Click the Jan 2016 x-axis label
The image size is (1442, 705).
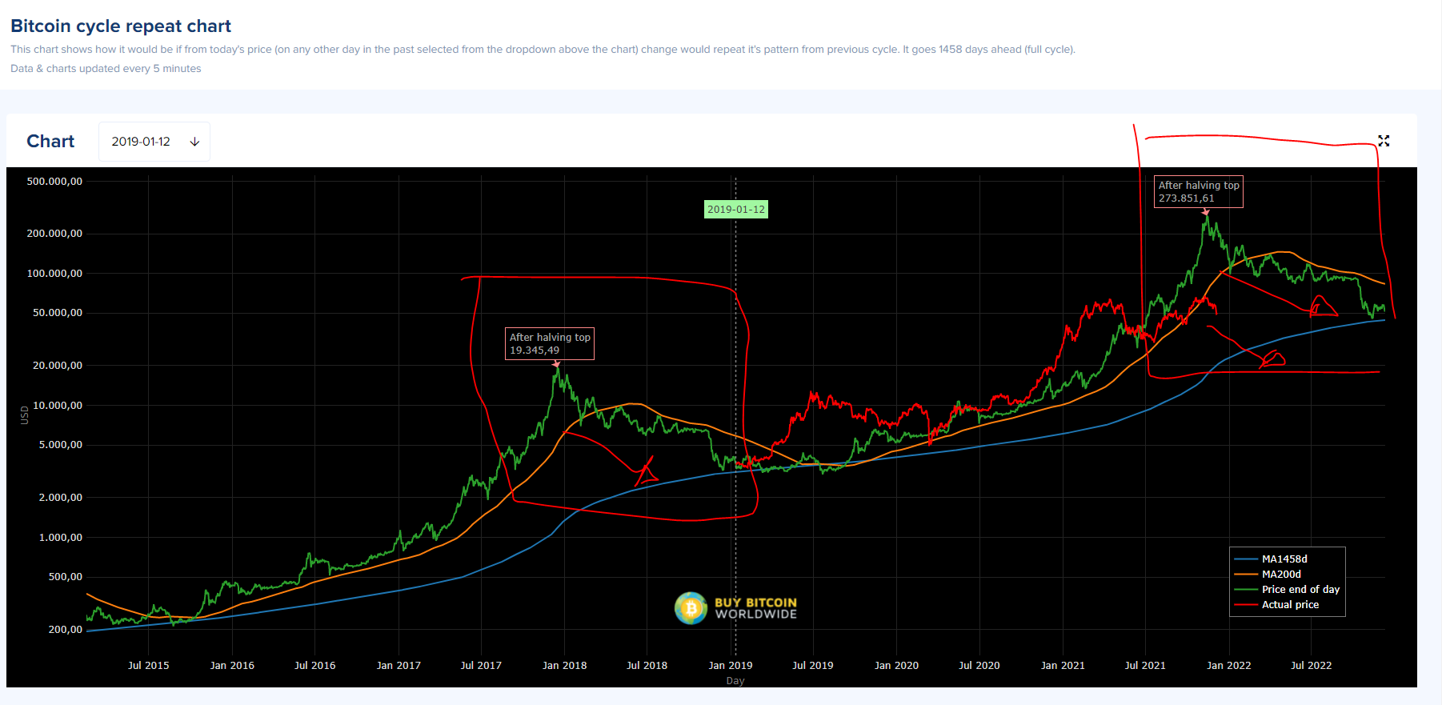(x=232, y=666)
